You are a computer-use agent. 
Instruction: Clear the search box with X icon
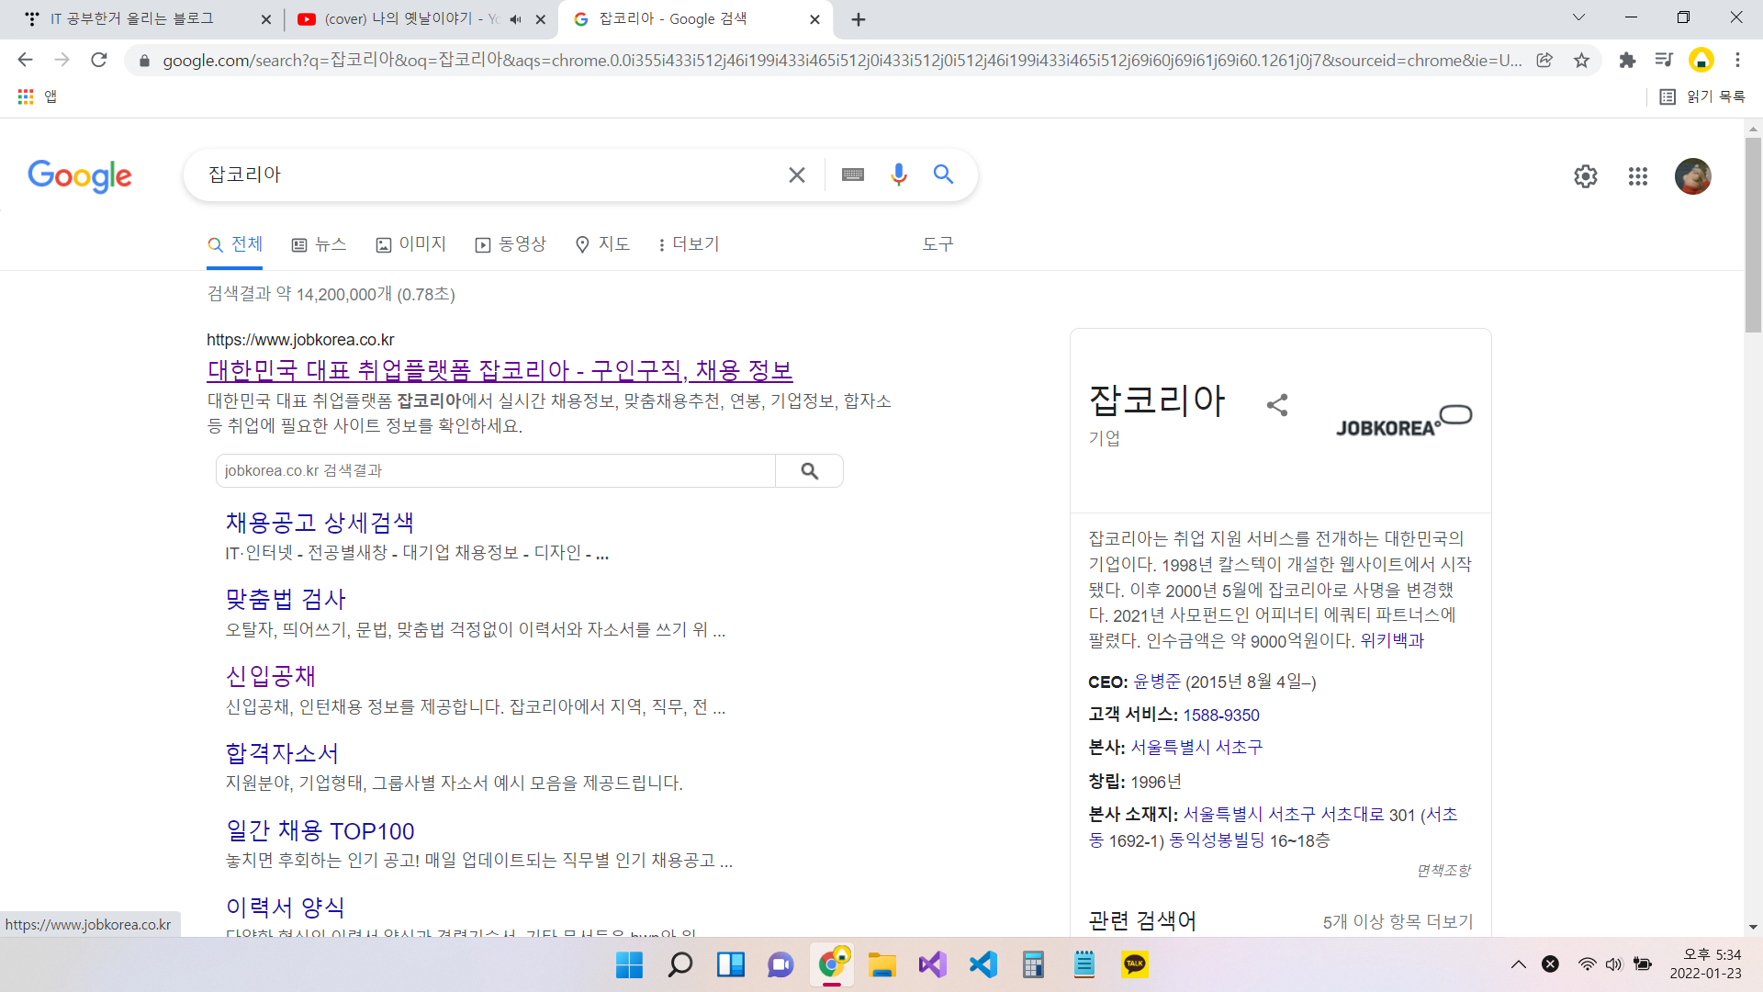[x=796, y=175]
